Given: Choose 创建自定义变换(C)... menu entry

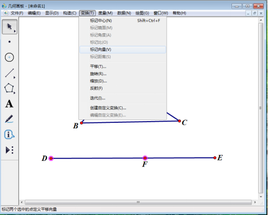Looking at the screenshot, I should [123, 108].
